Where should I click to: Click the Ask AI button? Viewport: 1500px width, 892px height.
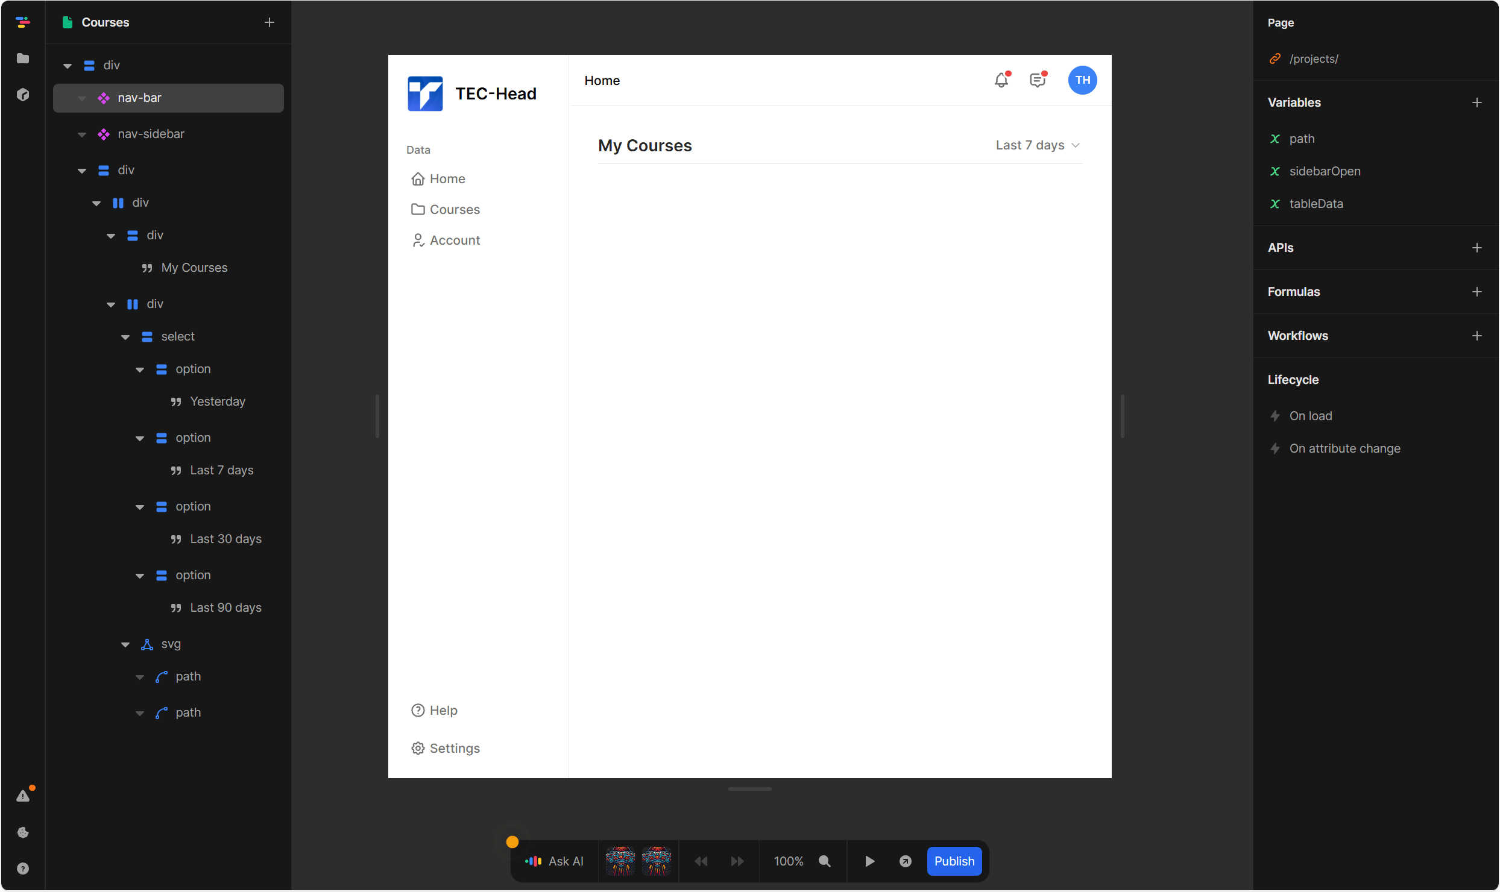pyautogui.click(x=554, y=861)
